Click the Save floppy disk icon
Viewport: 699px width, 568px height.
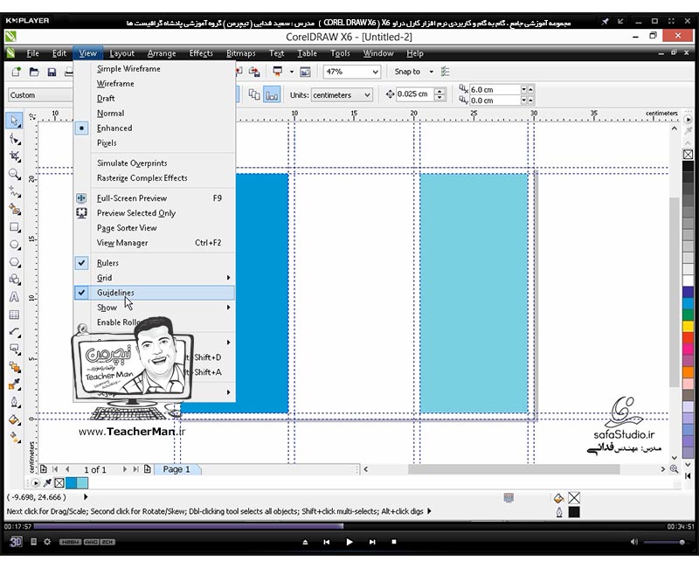click(x=52, y=72)
